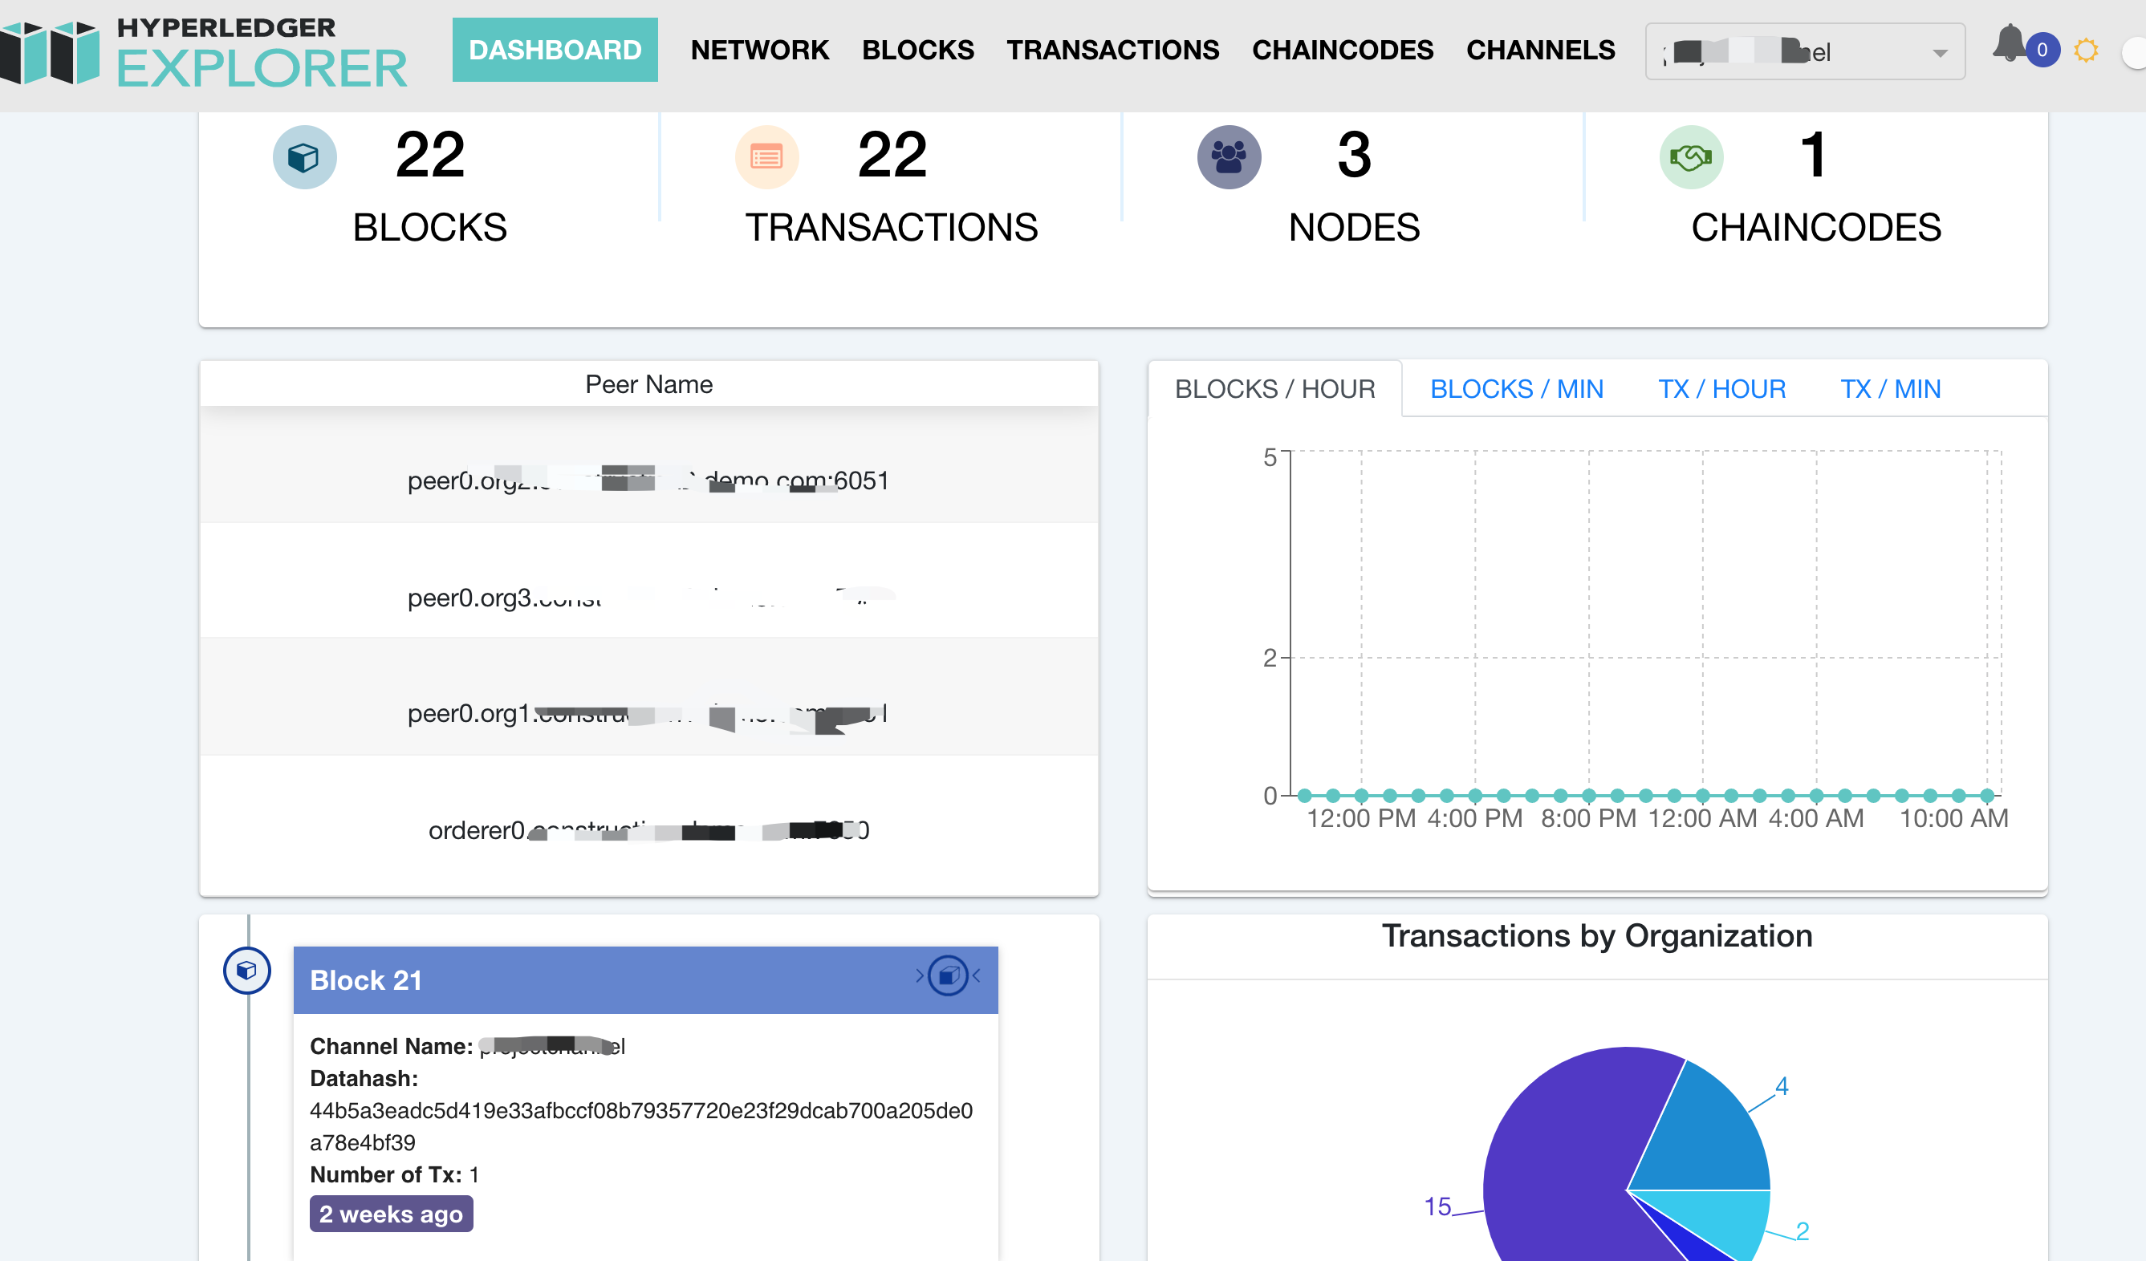Click the timeline cube marker beside Block 21

point(247,970)
